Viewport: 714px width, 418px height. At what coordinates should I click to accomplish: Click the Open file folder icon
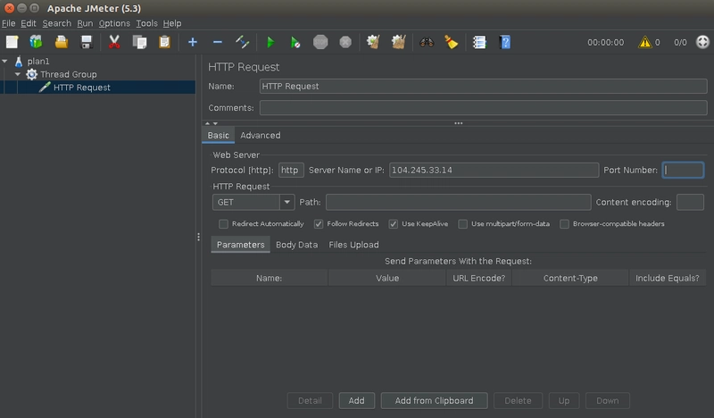click(62, 42)
